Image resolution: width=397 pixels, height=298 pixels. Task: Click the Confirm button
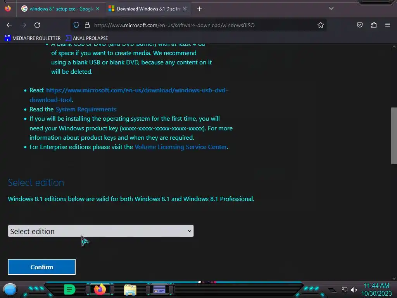click(41, 267)
